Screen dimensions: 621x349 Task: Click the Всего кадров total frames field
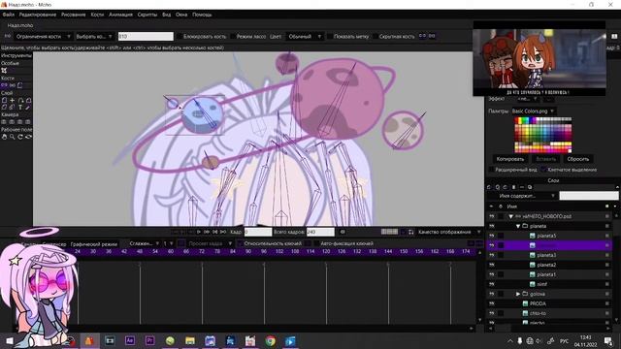click(x=320, y=232)
